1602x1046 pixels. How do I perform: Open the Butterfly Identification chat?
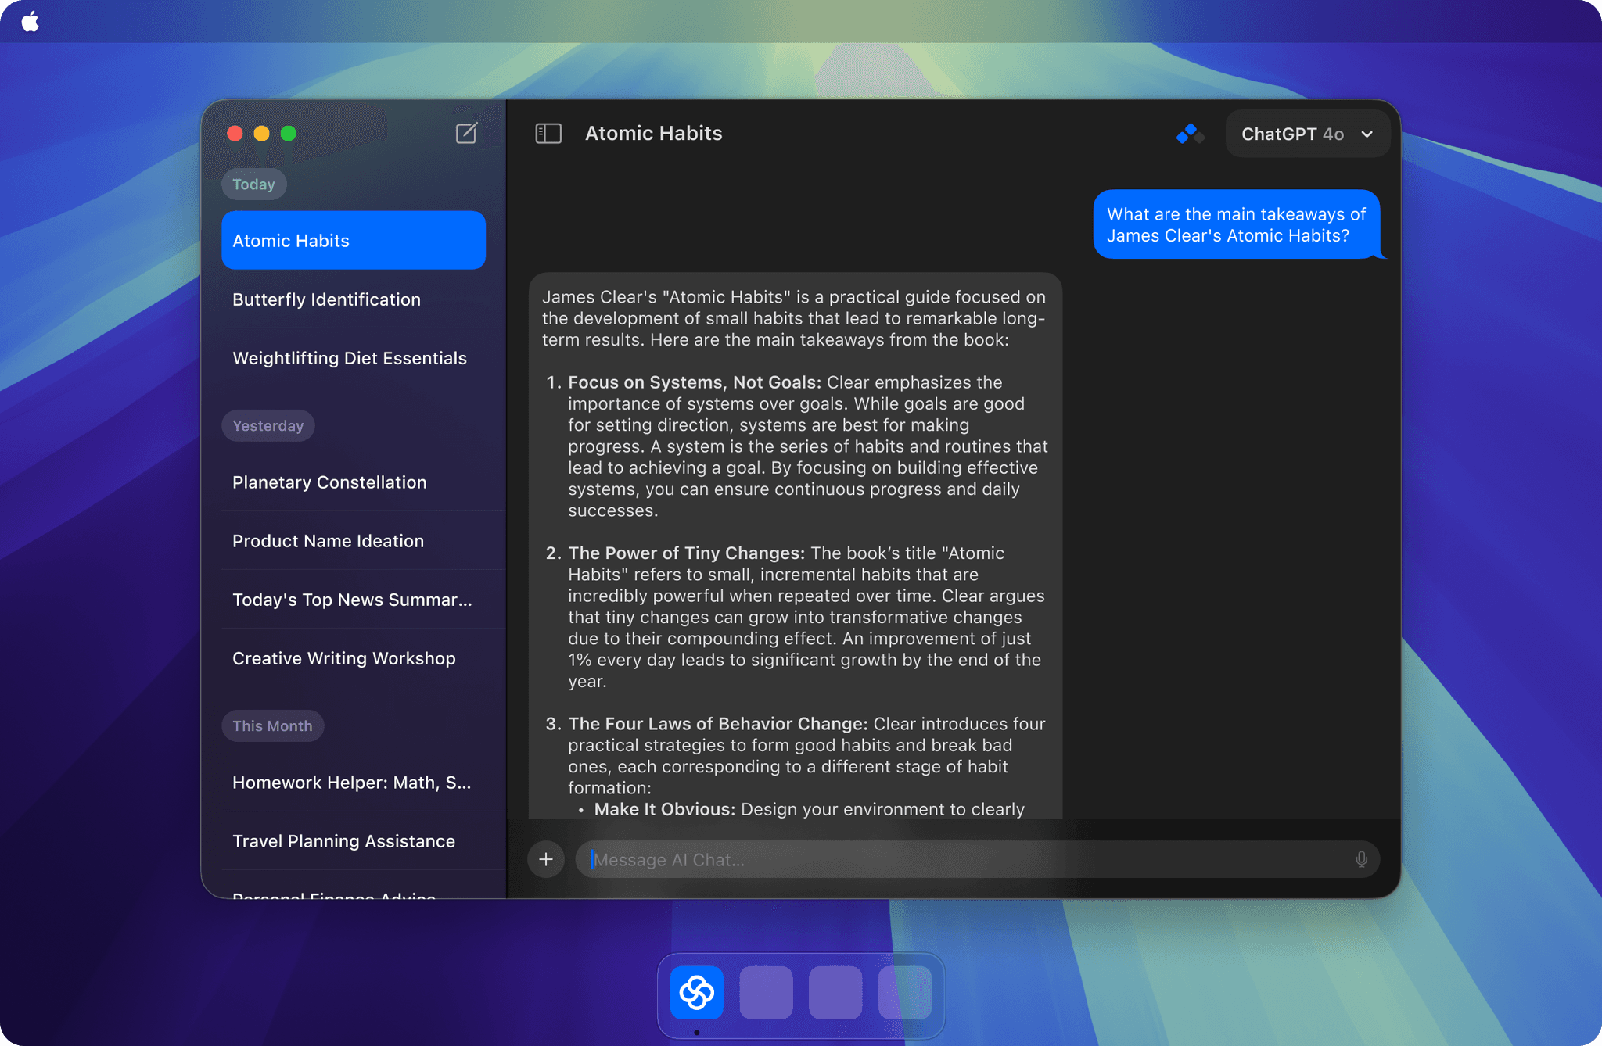[326, 299]
